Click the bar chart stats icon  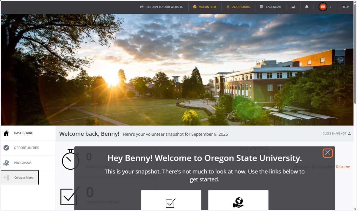pyautogui.click(x=293, y=7)
